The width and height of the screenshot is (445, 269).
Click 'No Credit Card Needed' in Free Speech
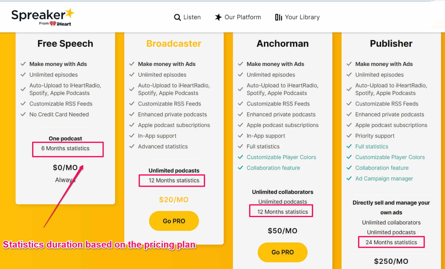(59, 115)
